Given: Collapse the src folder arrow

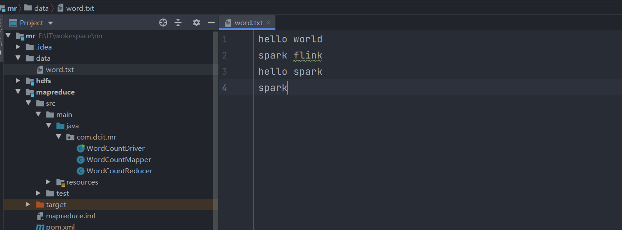Looking at the screenshot, I should coord(28,103).
